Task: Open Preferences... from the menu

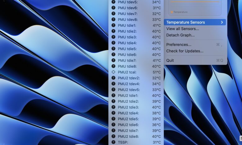Action: tap(179, 45)
